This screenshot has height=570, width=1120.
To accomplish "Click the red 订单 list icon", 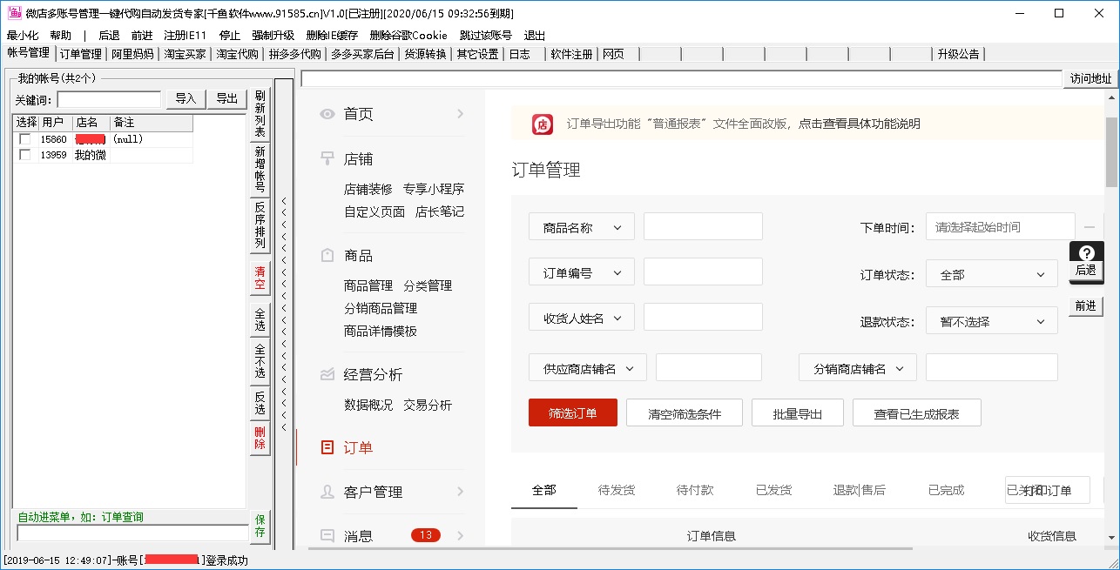I will 327,448.
